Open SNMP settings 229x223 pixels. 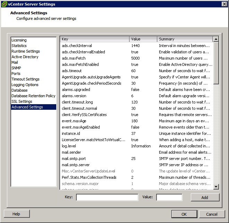pos(16,68)
